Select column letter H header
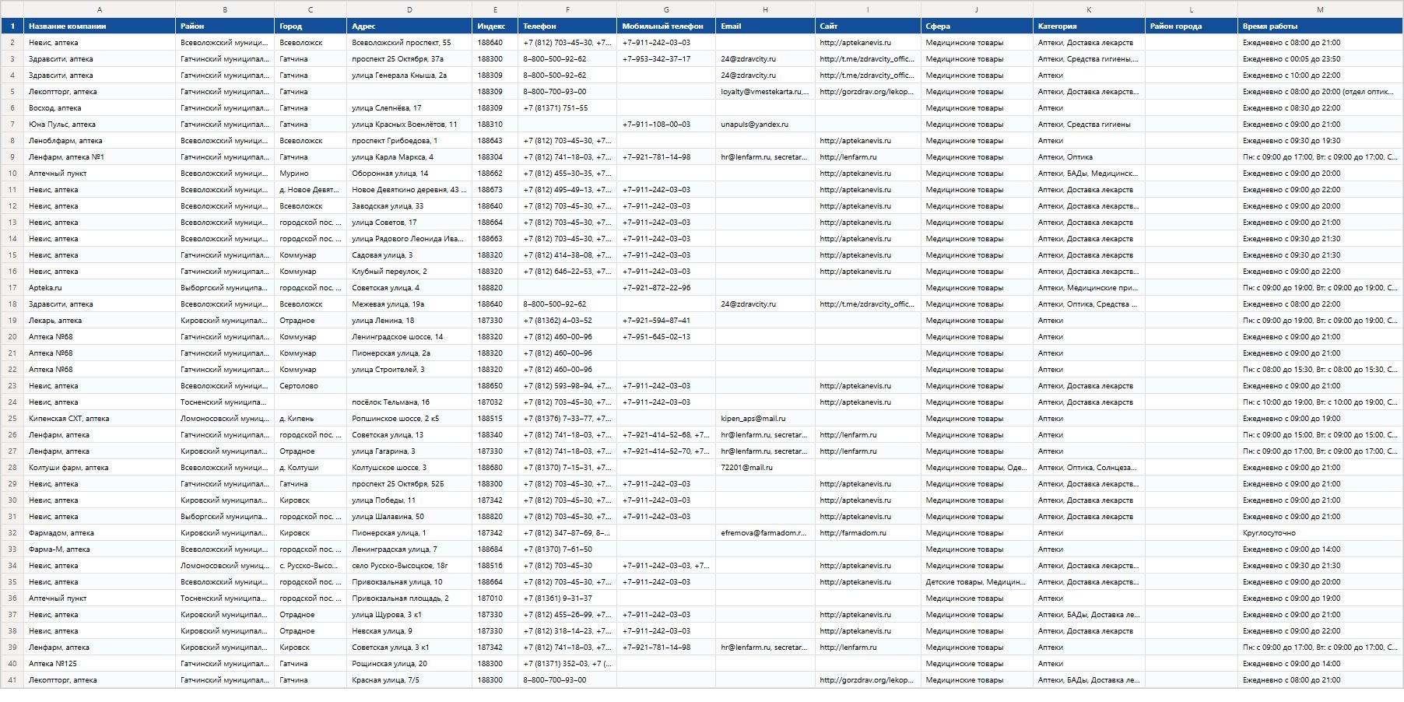The image size is (1404, 702). pyautogui.click(x=765, y=9)
